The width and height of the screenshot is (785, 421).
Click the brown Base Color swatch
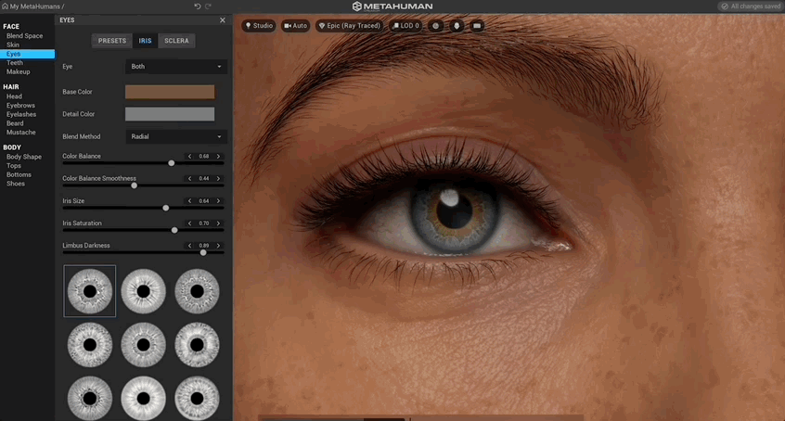(x=170, y=92)
